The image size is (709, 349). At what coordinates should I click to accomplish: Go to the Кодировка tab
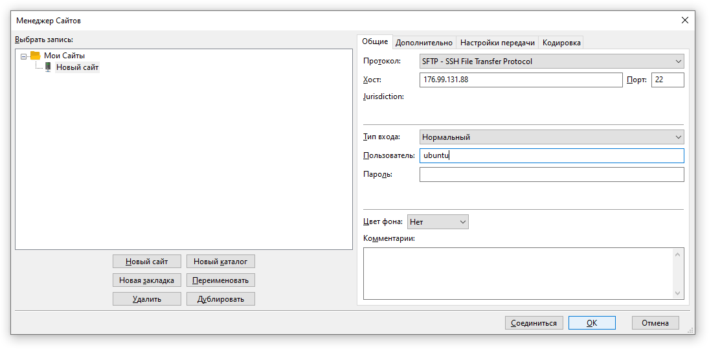pyautogui.click(x=561, y=43)
